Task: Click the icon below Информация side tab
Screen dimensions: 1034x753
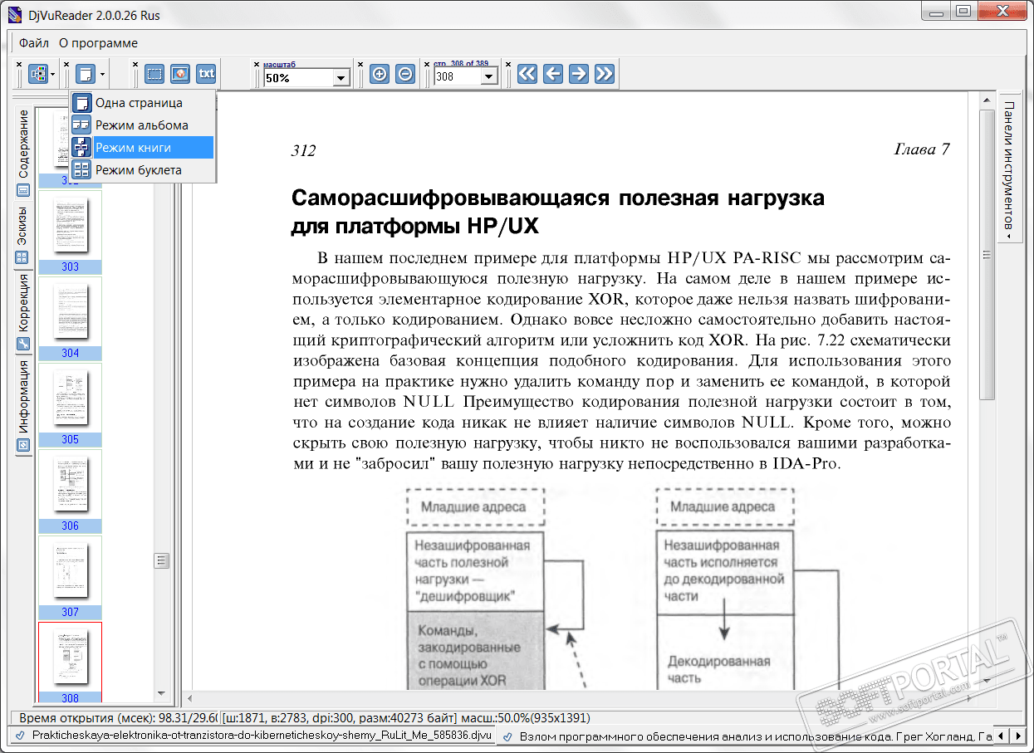Action: [22, 445]
